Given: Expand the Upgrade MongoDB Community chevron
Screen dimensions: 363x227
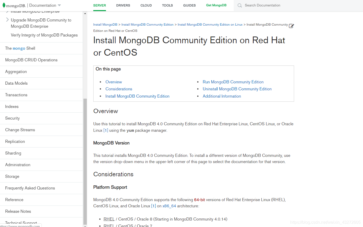Looking at the screenshot, I should point(7,19).
